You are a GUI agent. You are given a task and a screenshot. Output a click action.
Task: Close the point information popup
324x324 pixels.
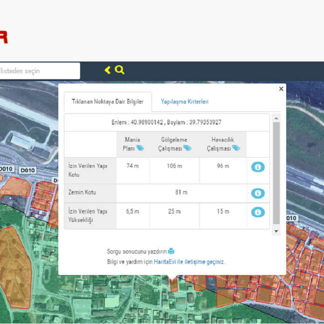point(281,89)
